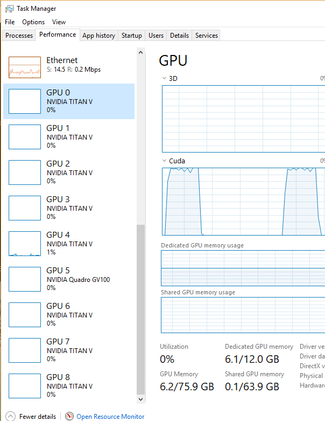The width and height of the screenshot is (325, 421).
Task: Switch to the Processes tab
Action: pyautogui.click(x=19, y=36)
